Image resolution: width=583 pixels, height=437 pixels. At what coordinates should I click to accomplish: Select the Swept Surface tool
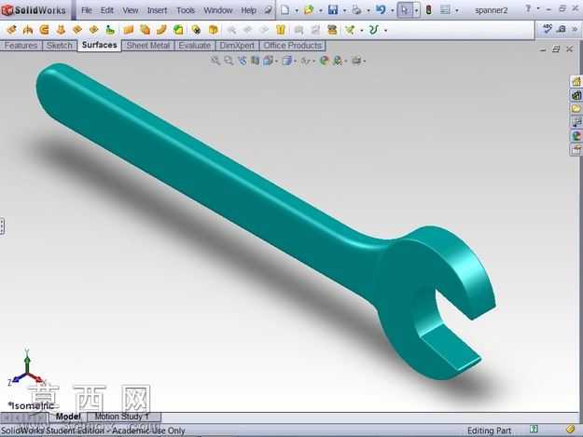(x=44, y=29)
